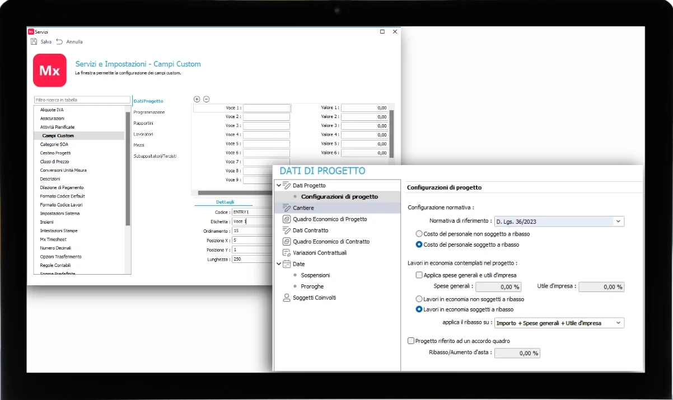The height and width of the screenshot is (400, 673).
Task: Click the Quadro Economico di Progetto icon
Action: (x=287, y=219)
